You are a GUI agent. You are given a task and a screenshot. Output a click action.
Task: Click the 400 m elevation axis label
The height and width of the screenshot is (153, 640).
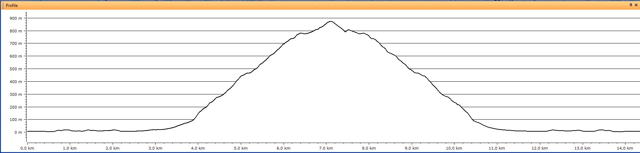click(x=16, y=82)
